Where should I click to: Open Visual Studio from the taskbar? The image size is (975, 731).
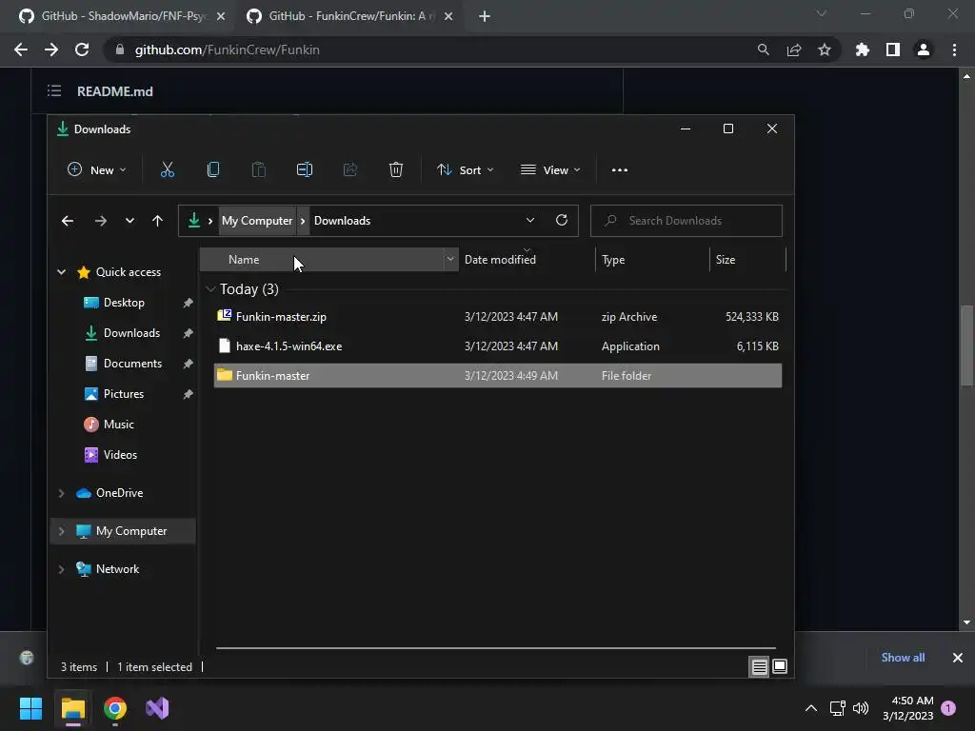click(x=157, y=708)
